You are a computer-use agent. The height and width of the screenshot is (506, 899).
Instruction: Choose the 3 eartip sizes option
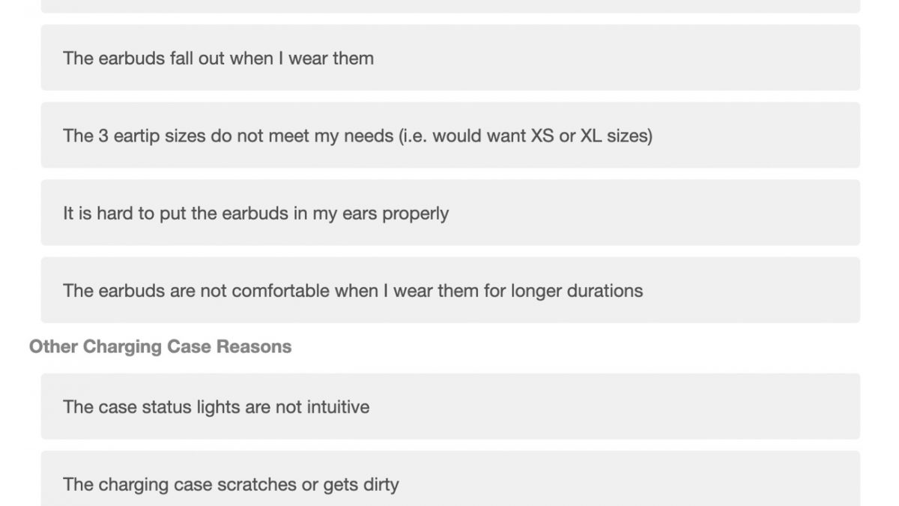449,136
